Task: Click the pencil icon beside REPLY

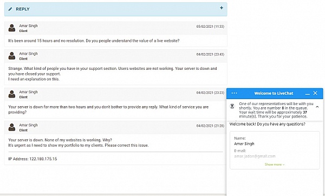Action: point(10,9)
